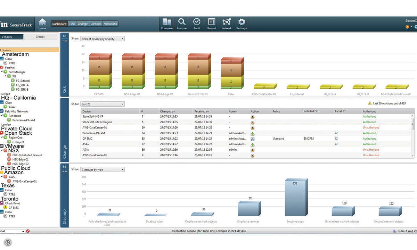Screen dimensions: 417x250
Task: Click the Unattached network objects bar showing 169
Action: (343, 210)
